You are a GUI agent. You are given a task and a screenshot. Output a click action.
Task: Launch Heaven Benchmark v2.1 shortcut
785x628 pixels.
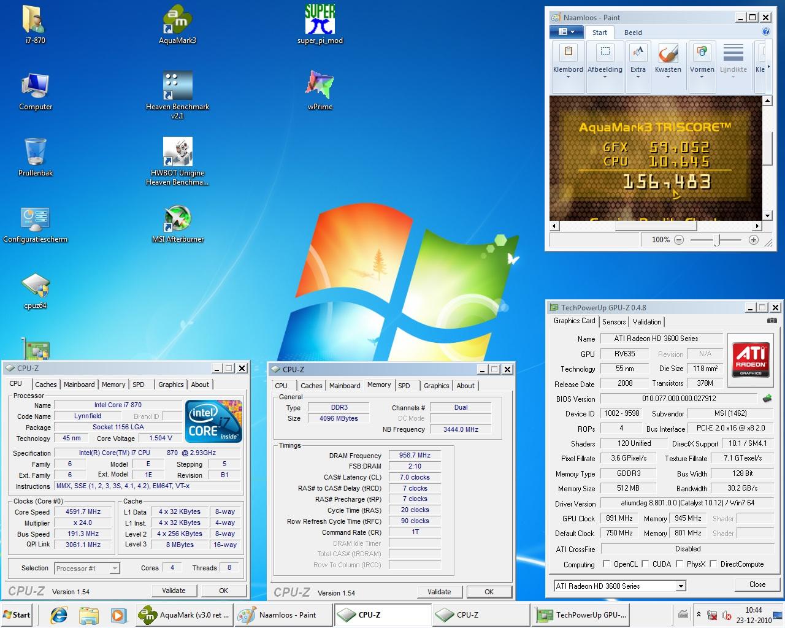[x=177, y=95]
